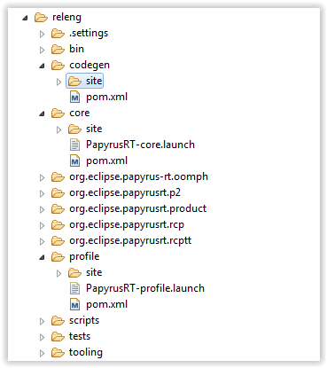
Task: Select site label under core
Action: (x=94, y=129)
